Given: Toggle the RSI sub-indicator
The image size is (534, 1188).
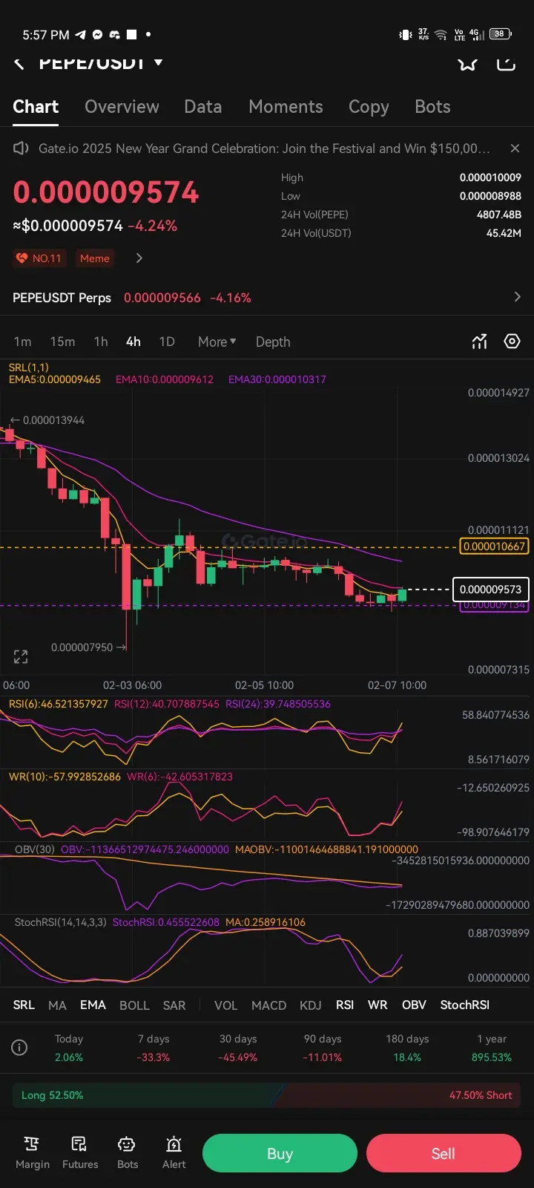Looking at the screenshot, I should point(345,1005).
